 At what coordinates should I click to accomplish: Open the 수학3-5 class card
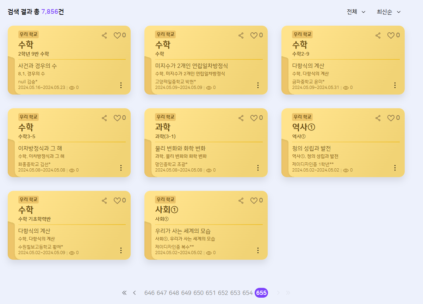pyautogui.click(x=69, y=143)
